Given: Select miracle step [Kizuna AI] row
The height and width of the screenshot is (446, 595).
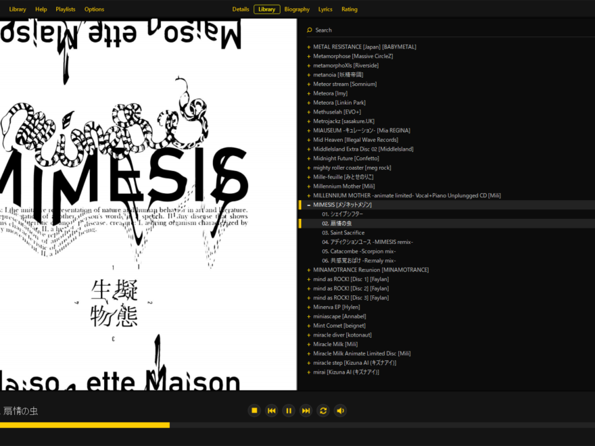Looking at the screenshot, I should click(355, 363).
